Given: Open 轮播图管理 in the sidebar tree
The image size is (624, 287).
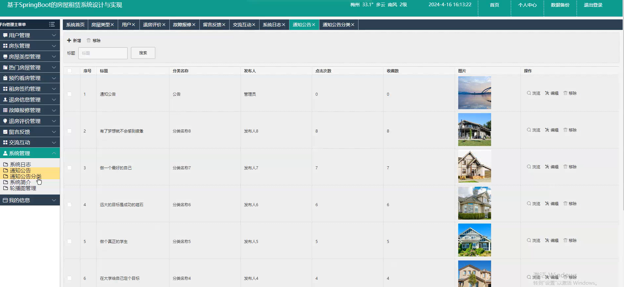Looking at the screenshot, I should coord(23,188).
